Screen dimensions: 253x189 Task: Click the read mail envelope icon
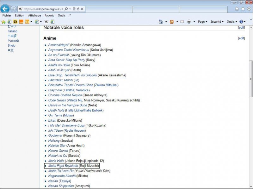(x=182, y=22)
